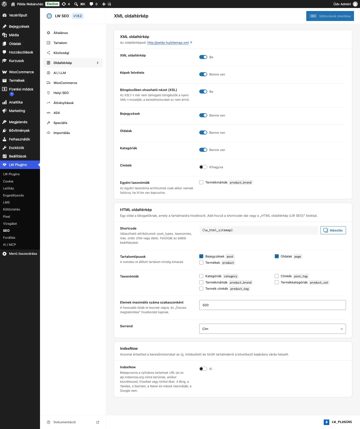Click the Importálás cloud icon

coord(48,133)
